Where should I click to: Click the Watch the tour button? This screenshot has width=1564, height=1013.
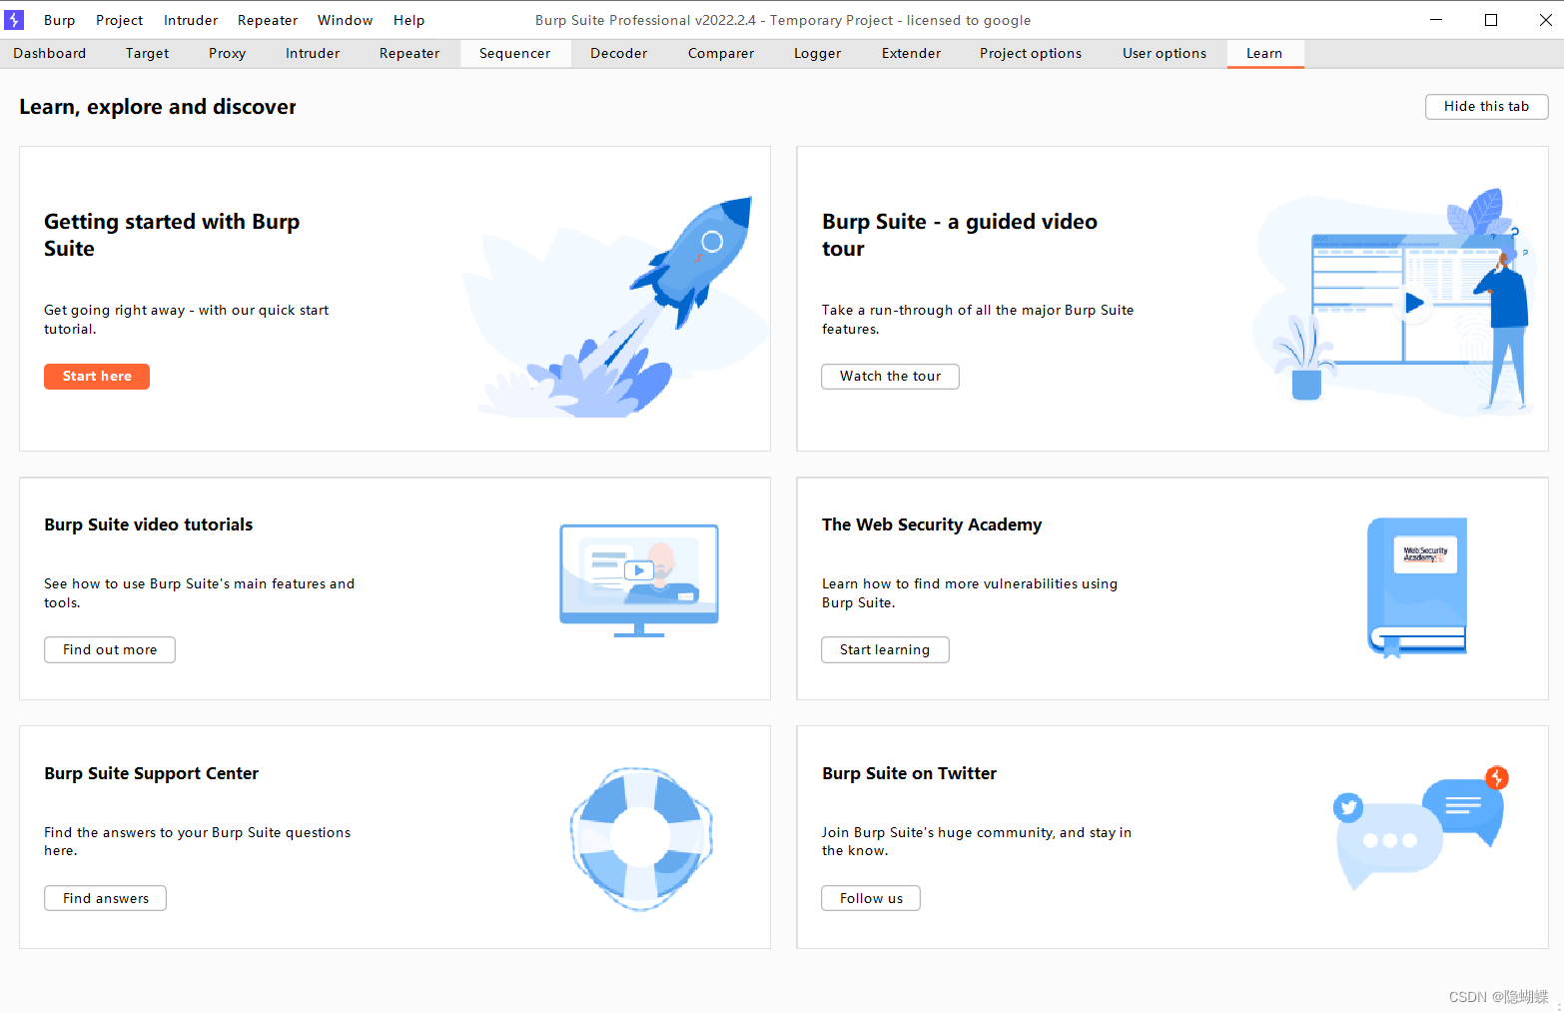click(890, 377)
